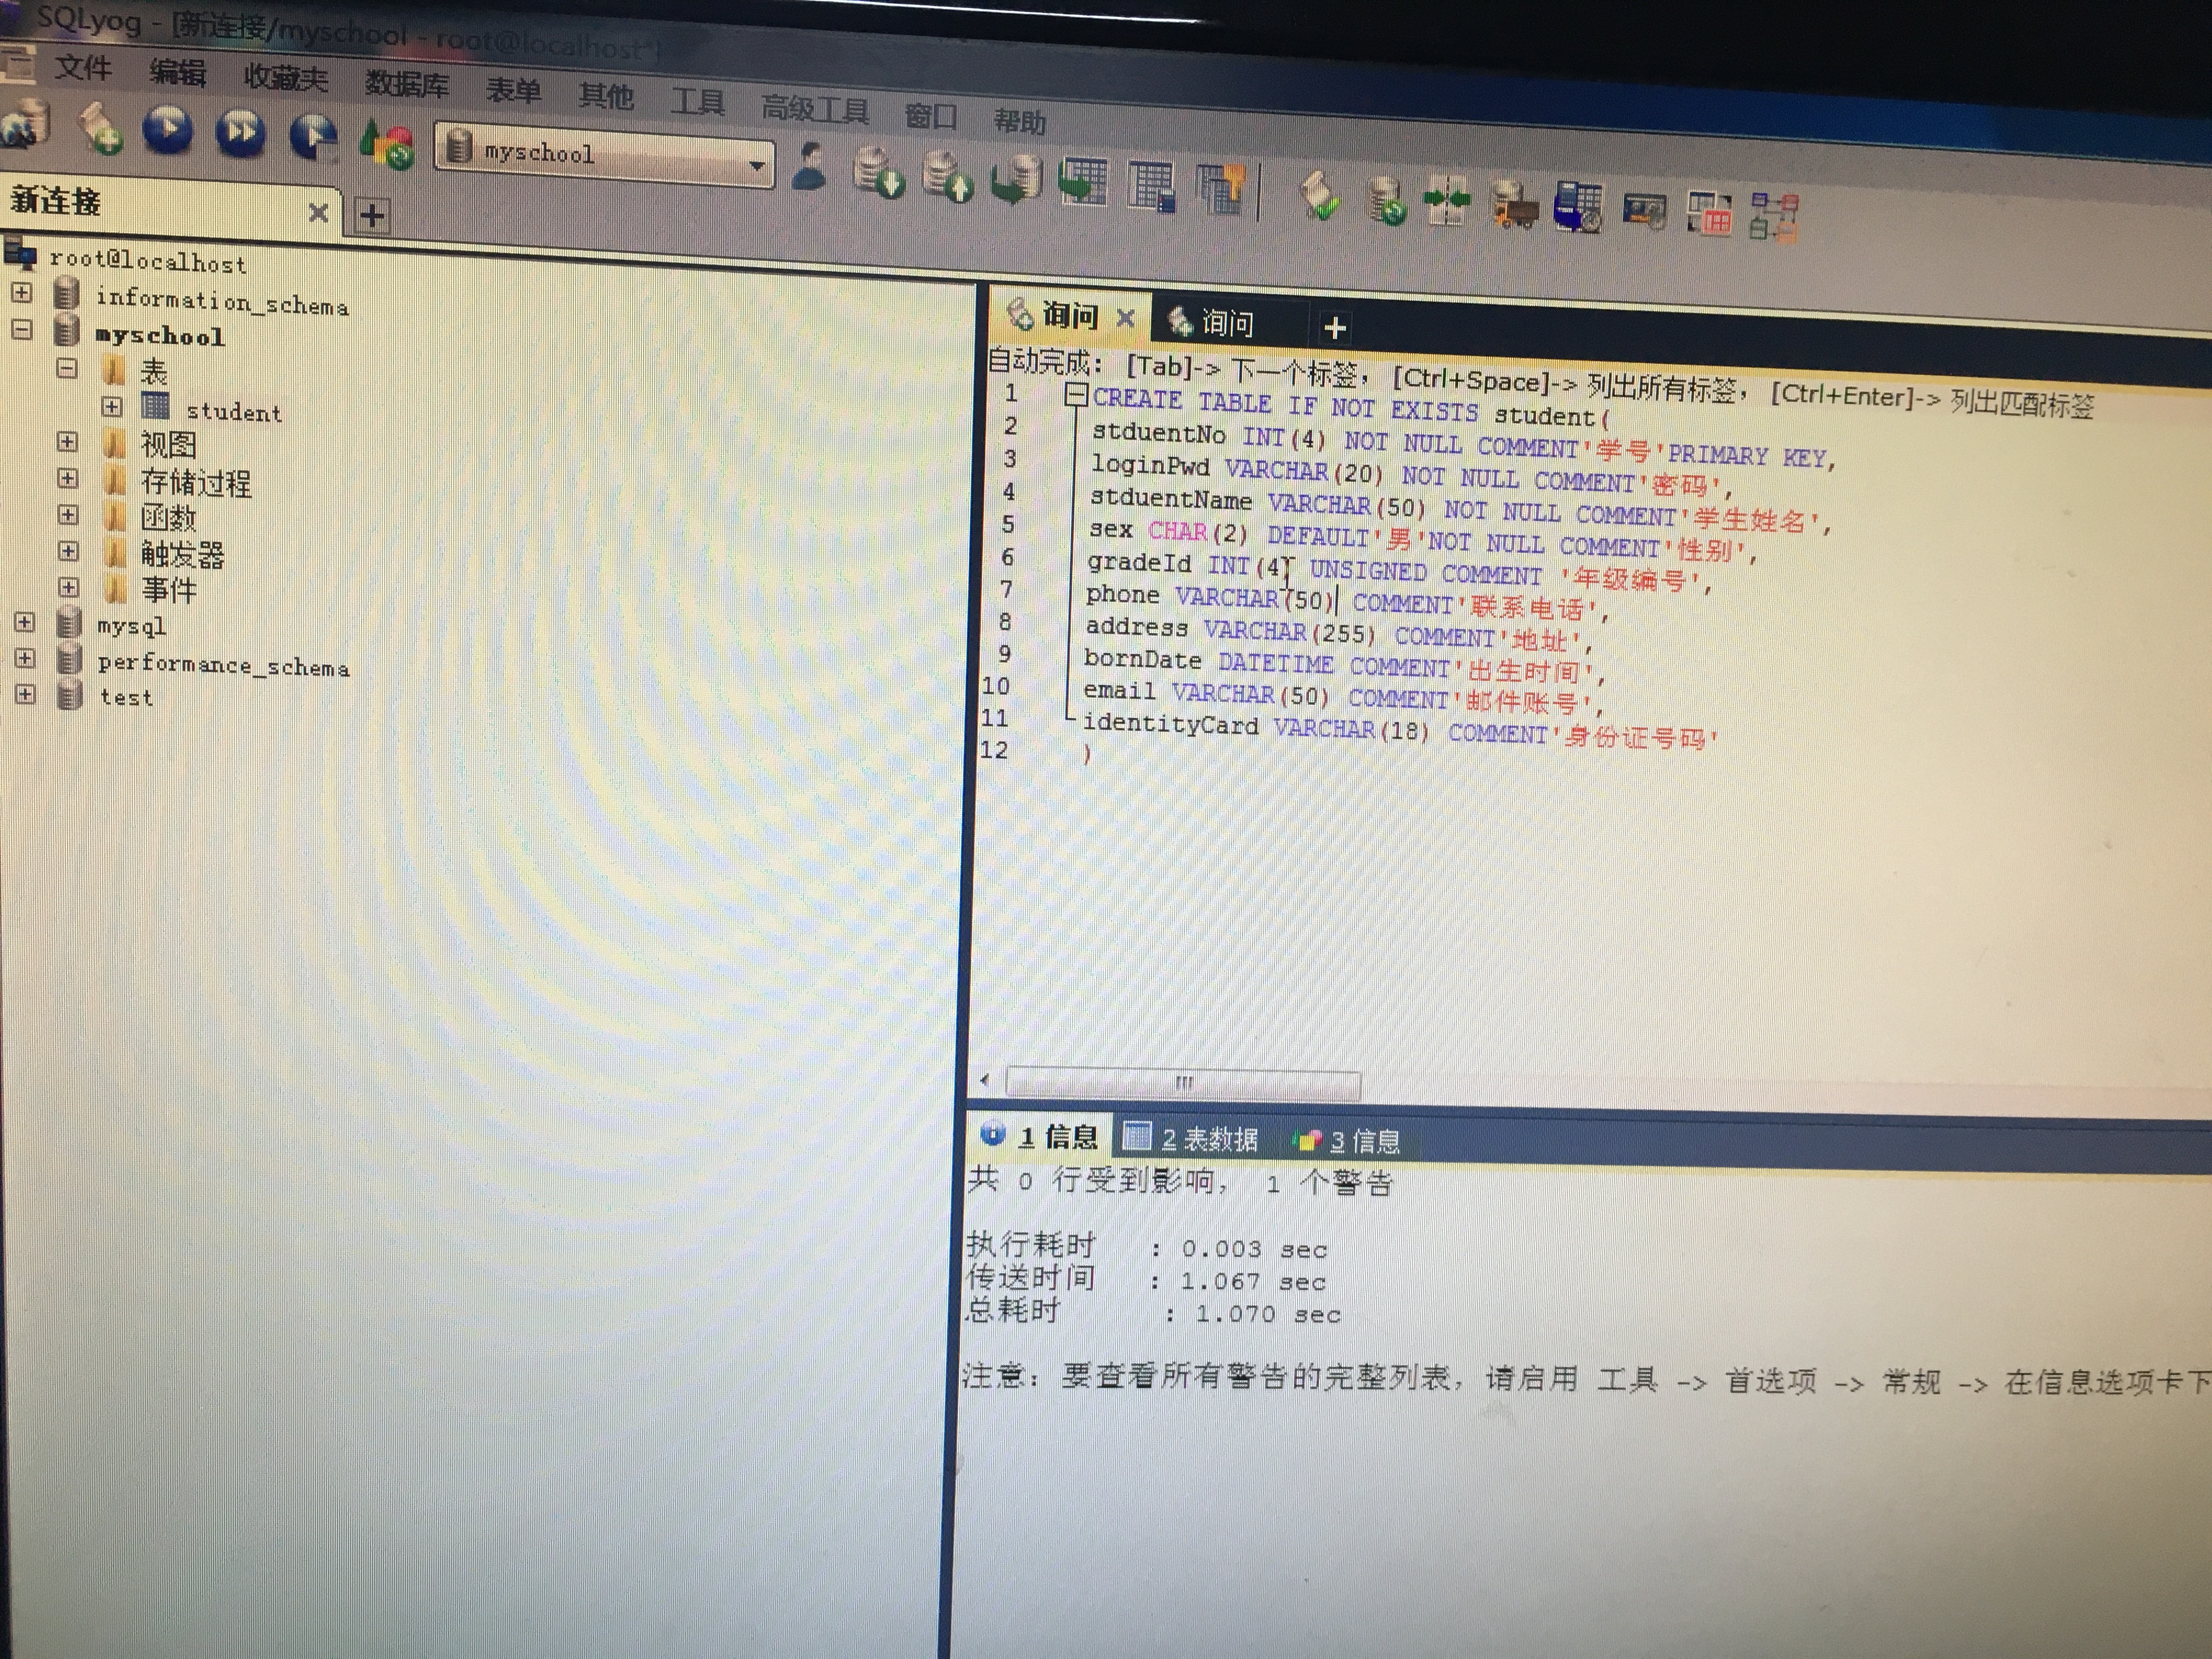Image resolution: width=2212 pixels, height=1659 pixels.
Task: Switch to the second 询问 query tab
Action: click(1228, 323)
